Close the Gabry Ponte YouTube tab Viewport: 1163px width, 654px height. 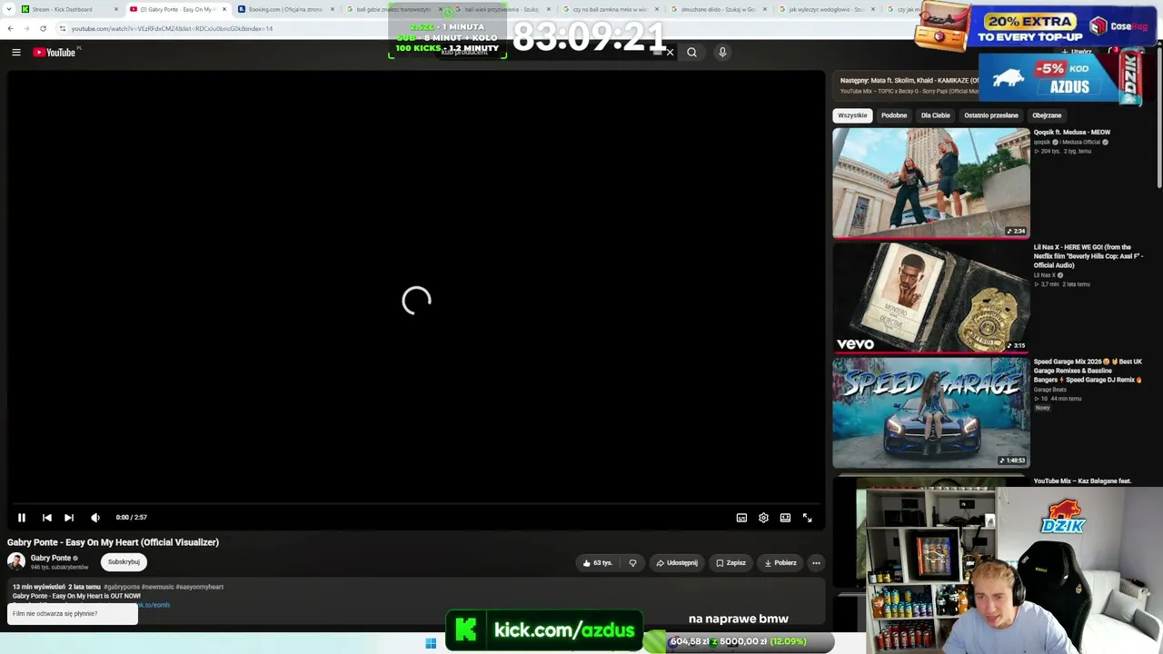(224, 10)
